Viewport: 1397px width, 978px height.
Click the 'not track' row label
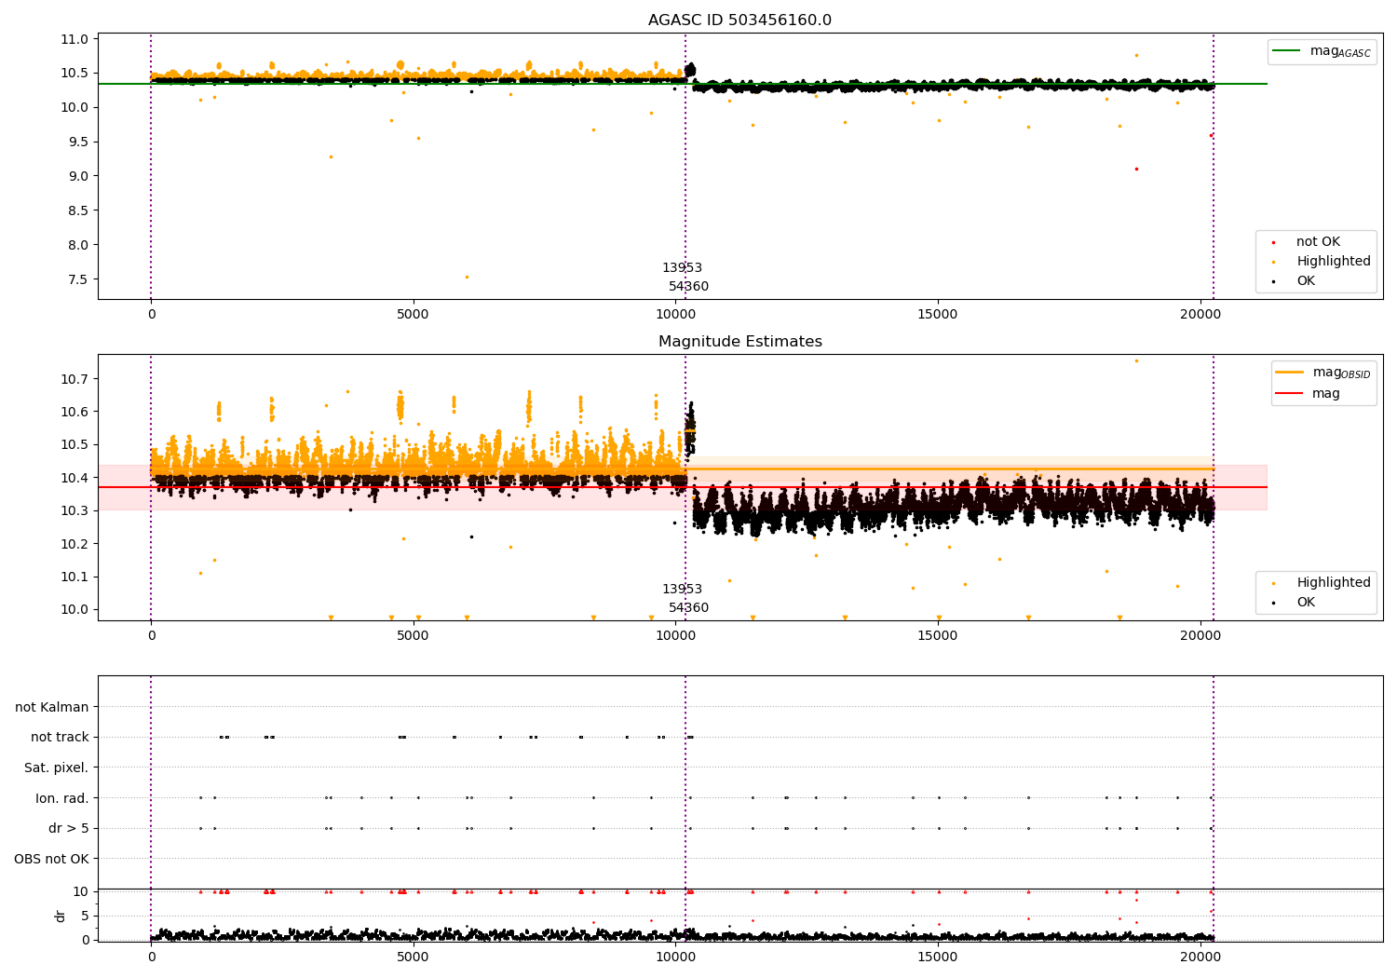[60, 737]
